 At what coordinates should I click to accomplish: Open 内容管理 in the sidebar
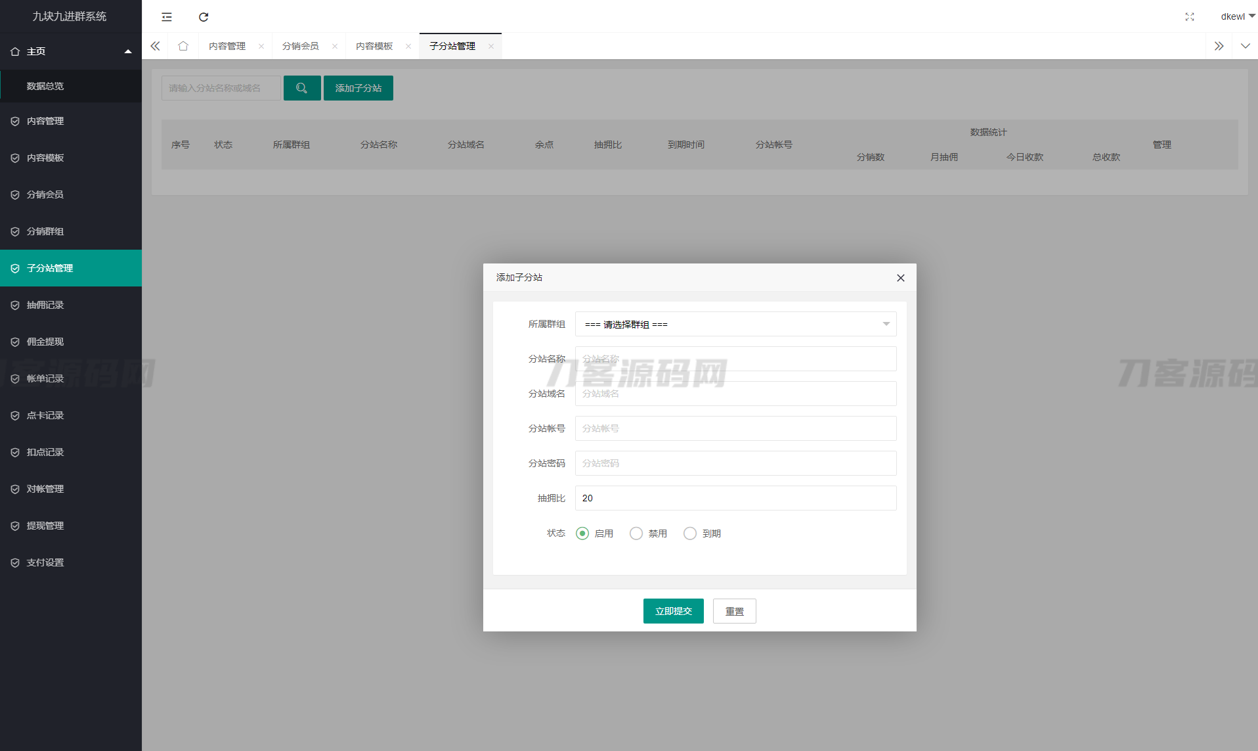[x=71, y=121]
